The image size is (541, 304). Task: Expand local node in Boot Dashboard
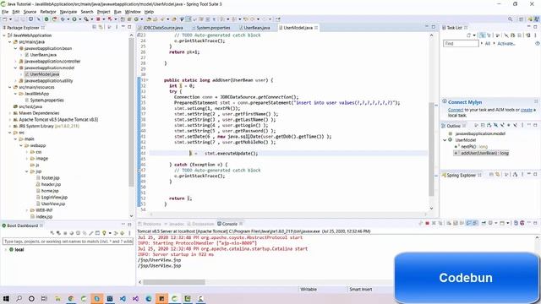(6, 250)
